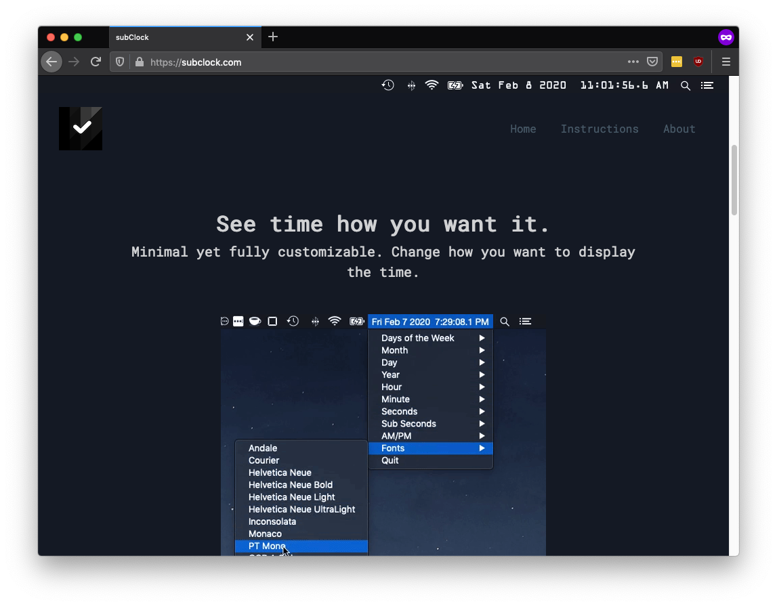Expand the Month submenu
777x606 pixels.
coord(431,351)
